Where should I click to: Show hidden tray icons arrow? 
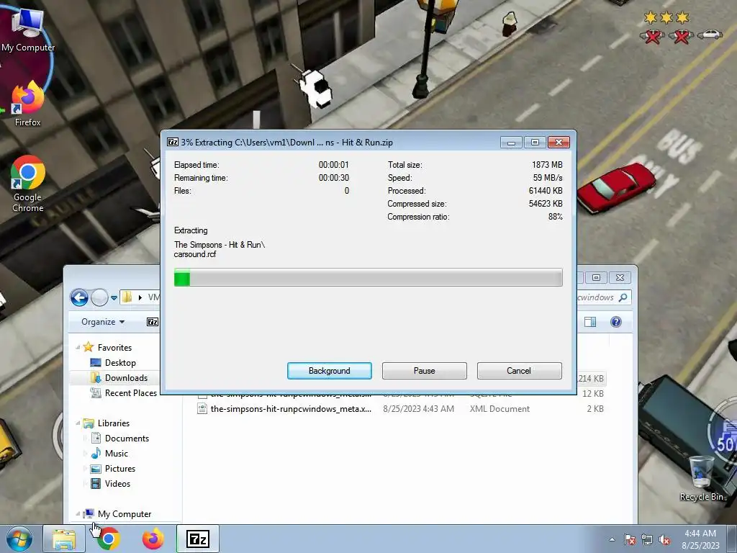click(612, 539)
